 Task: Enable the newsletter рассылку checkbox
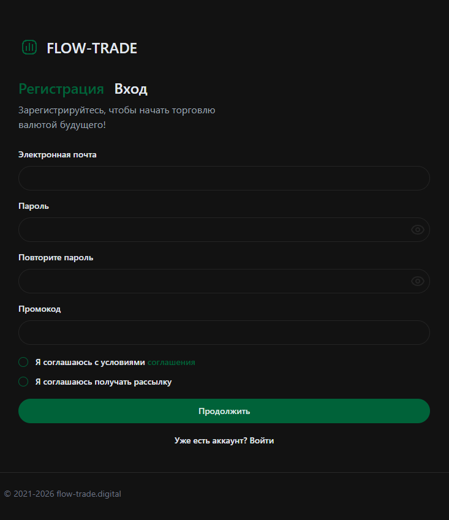coord(24,382)
